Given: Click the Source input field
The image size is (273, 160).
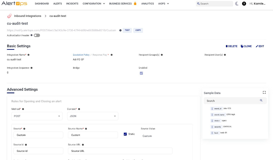Looking at the screenshot, I should tap(38, 135).
